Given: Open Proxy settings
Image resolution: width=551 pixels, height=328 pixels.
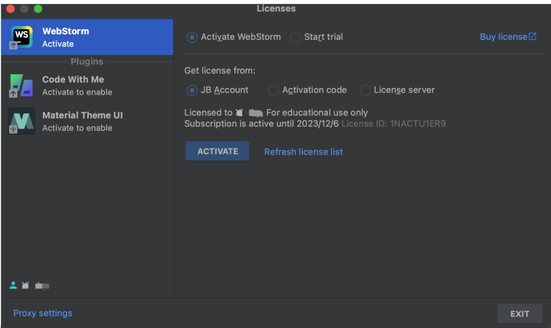Looking at the screenshot, I should click(43, 313).
